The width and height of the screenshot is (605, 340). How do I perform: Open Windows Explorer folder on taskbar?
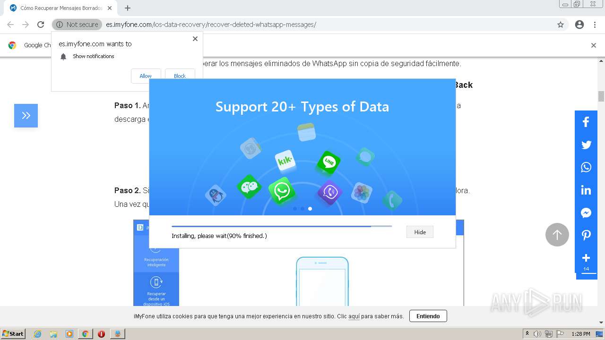coord(53,334)
